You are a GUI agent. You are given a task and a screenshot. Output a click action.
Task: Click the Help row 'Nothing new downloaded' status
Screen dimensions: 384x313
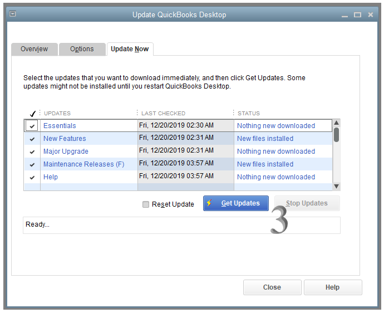pos(276,177)
